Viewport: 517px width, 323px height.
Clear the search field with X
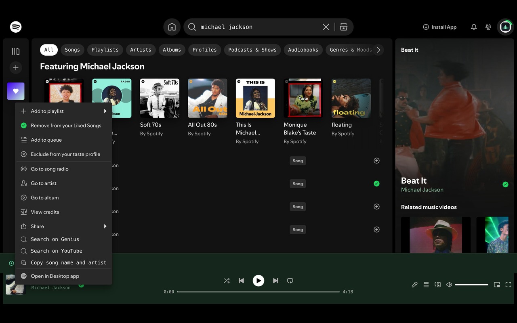coord(326,27)
